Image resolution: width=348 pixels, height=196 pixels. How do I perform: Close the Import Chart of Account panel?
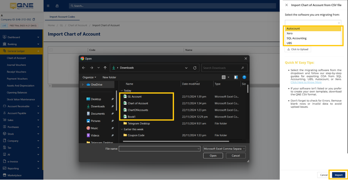click(287, 5)
